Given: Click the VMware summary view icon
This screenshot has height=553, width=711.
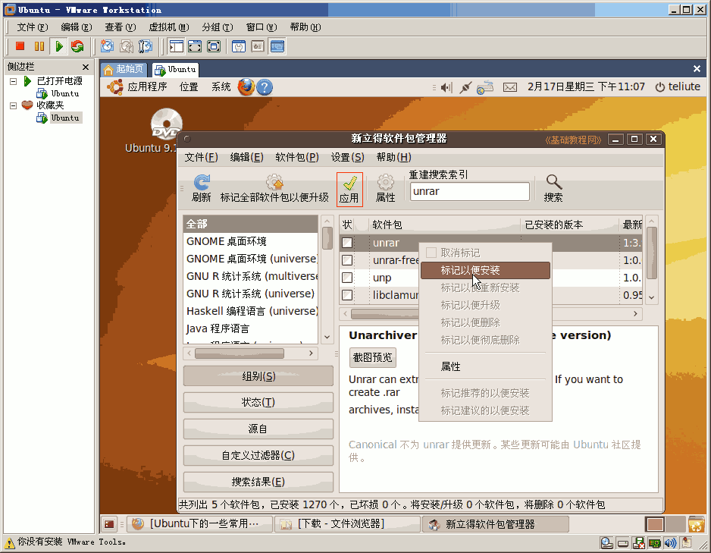Looking at the screenshot, I should [x=239, y=46].
